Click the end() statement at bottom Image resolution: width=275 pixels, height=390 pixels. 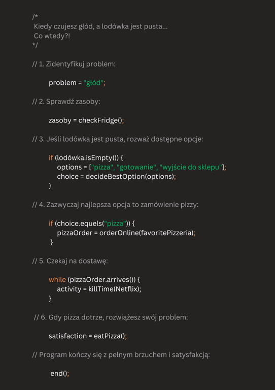59,373
